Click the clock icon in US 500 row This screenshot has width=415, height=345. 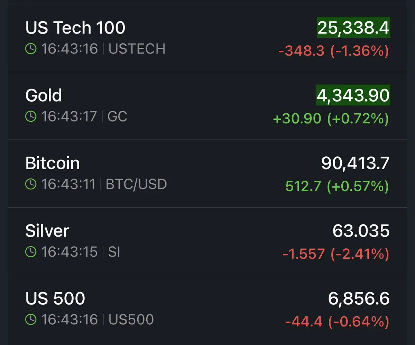coord(31,320)
